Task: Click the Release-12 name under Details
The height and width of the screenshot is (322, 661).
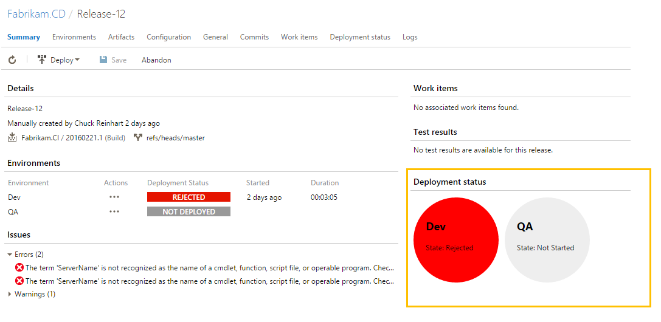Action: pos(25,109)
